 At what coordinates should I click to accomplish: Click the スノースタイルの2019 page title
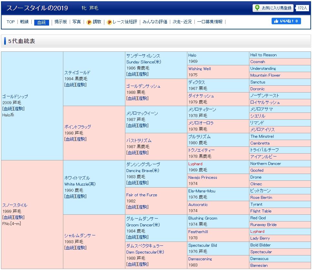point(37,8)
